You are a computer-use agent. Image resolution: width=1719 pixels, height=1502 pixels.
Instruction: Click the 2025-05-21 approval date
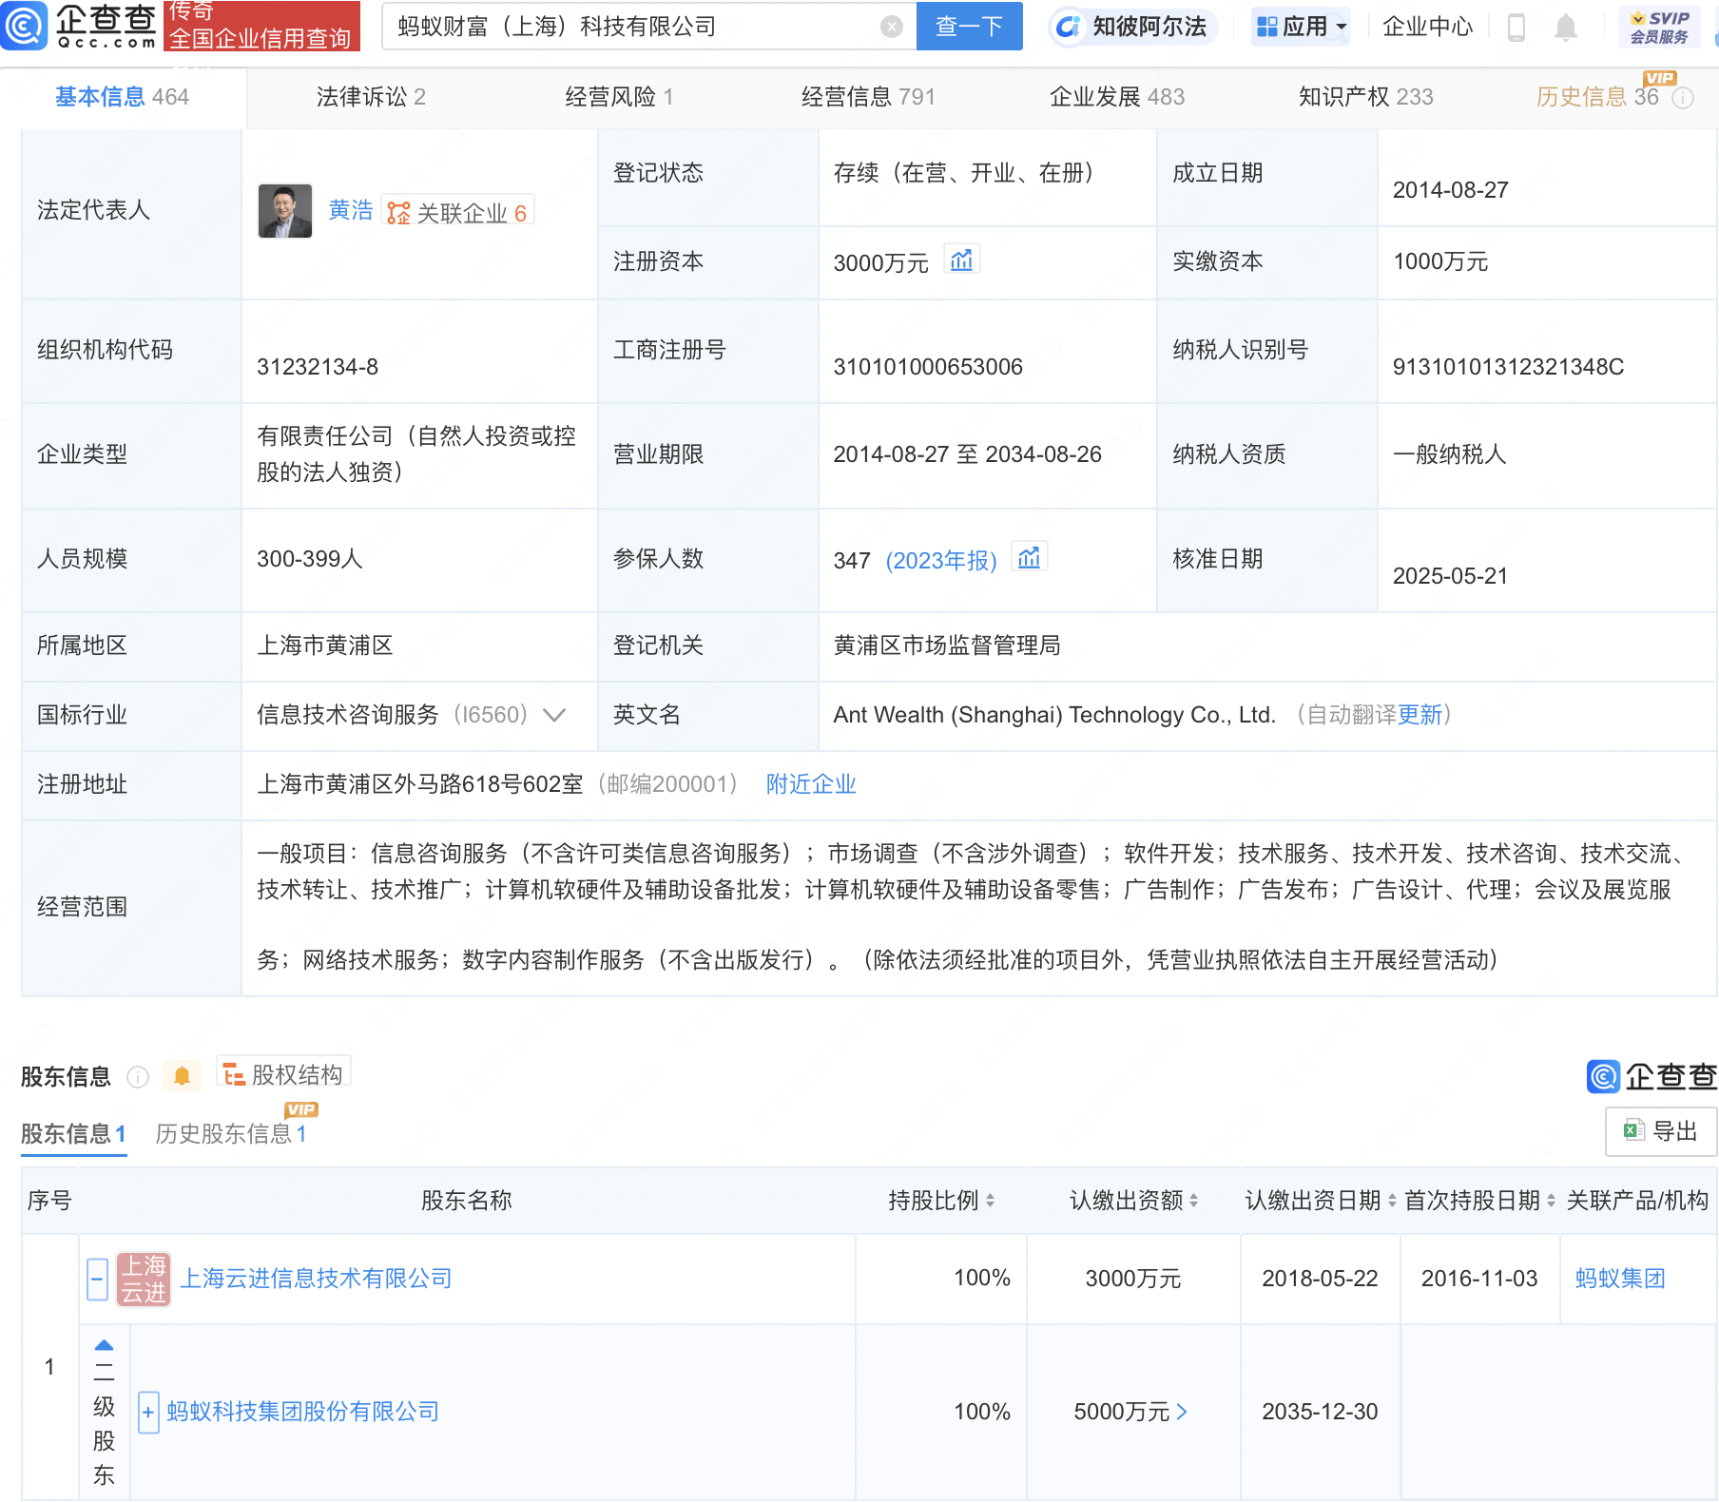point(1450,576)
